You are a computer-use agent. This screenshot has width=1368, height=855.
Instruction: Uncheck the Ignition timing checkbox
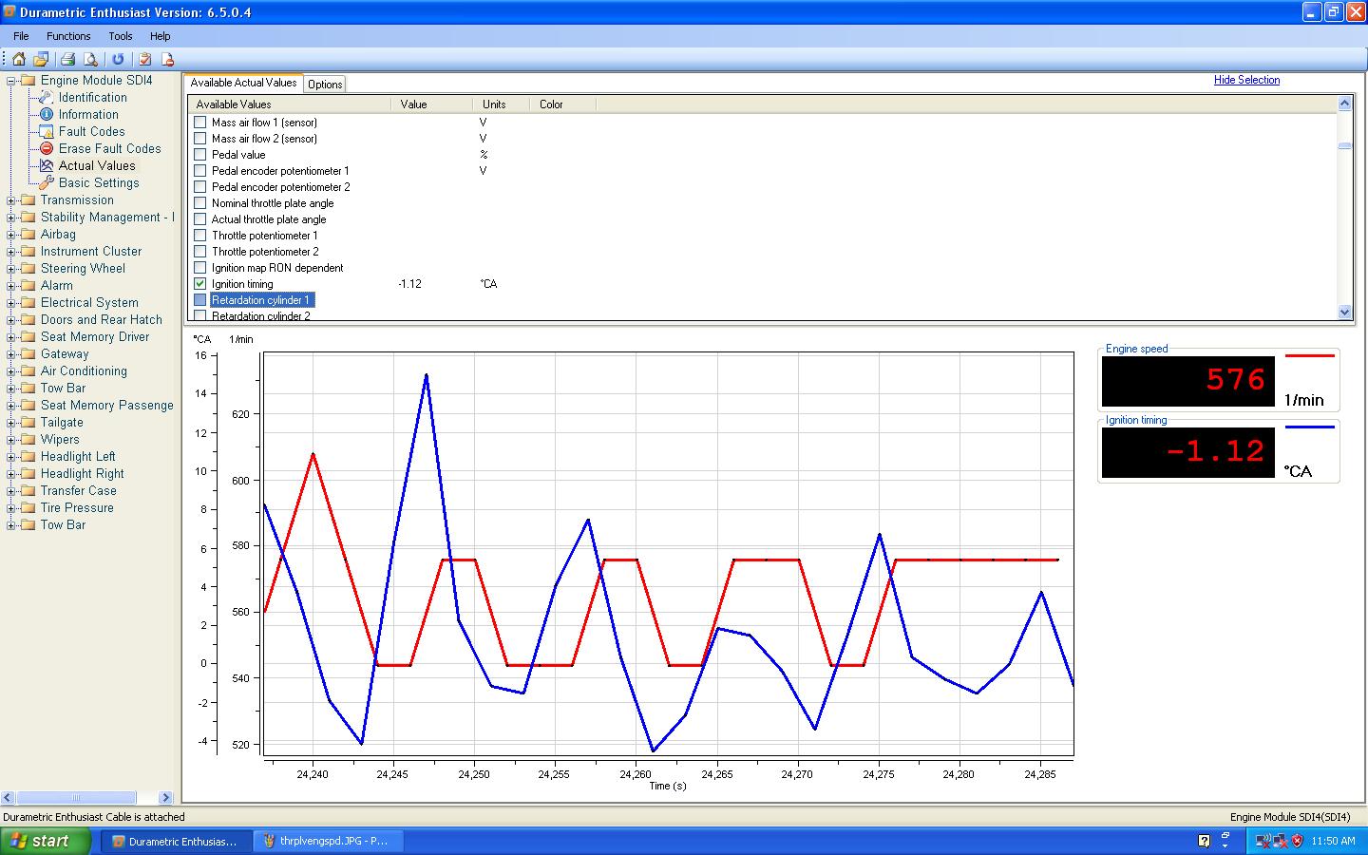(x=199, y=283)
